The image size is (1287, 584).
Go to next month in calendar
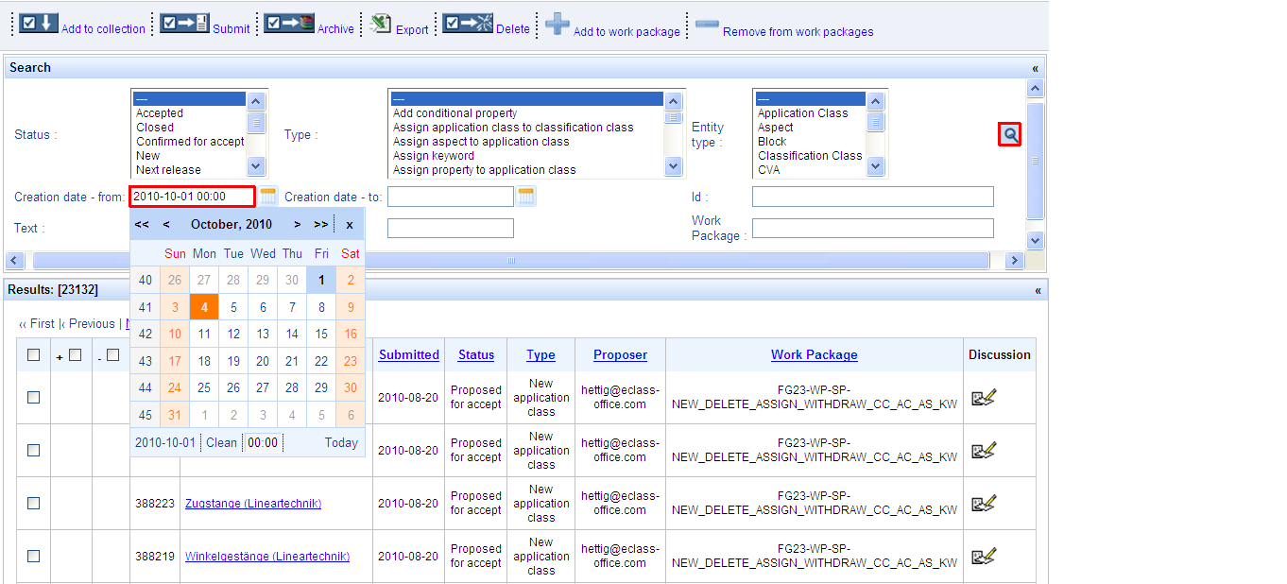[x=297, y=225]
